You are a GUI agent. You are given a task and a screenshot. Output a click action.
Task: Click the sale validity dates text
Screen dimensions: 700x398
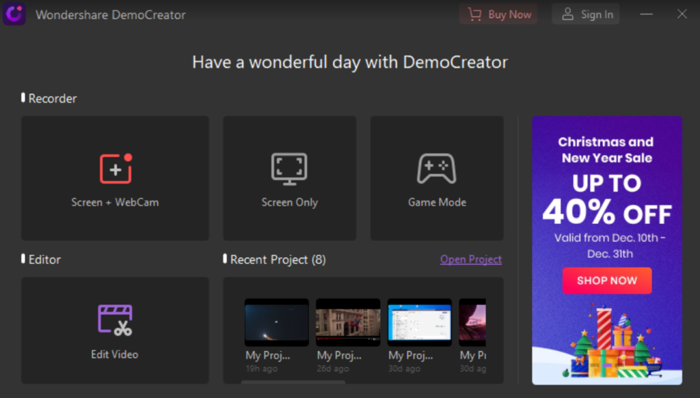click(609, 246)
